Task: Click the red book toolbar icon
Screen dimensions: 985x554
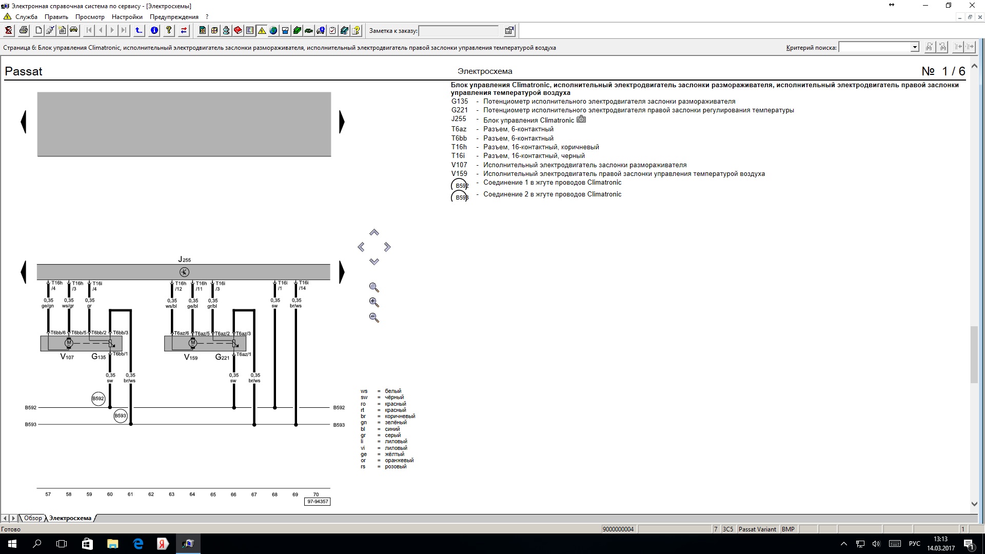Action: click(238, 31)
